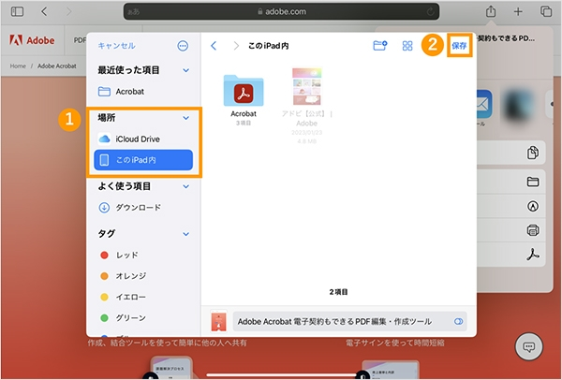562x380 pixels.
Task: Click the PDF thumbnail beside filename
Action: 218,321
